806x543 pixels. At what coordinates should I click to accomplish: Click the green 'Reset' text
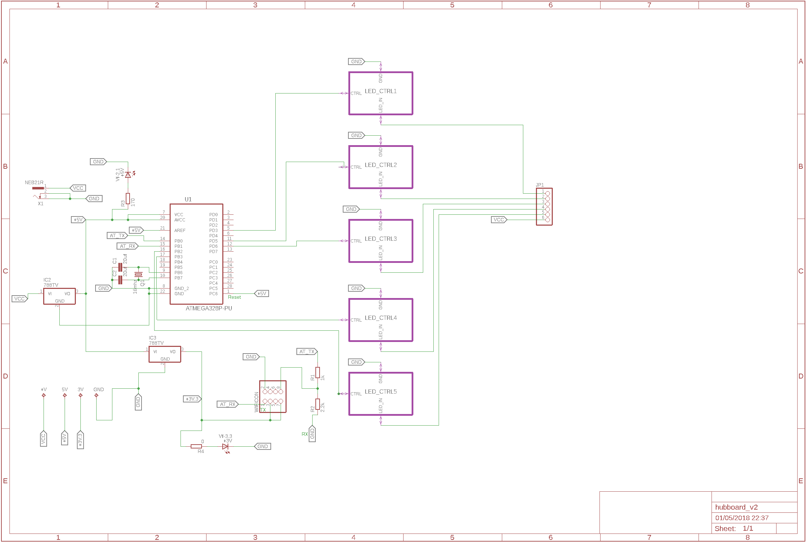pos(234,297)
